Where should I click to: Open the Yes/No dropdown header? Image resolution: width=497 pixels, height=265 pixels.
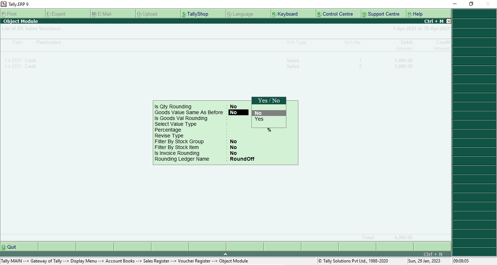coord(269,100)
